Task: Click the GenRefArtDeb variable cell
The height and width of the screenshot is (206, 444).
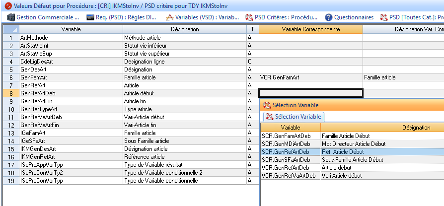Action: click(71, 93)
